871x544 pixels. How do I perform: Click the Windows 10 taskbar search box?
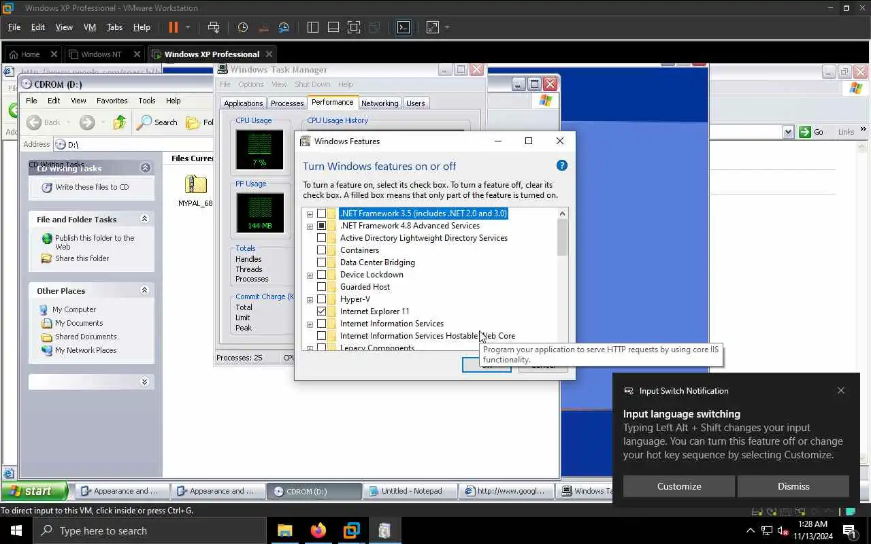tap(149, 530)
